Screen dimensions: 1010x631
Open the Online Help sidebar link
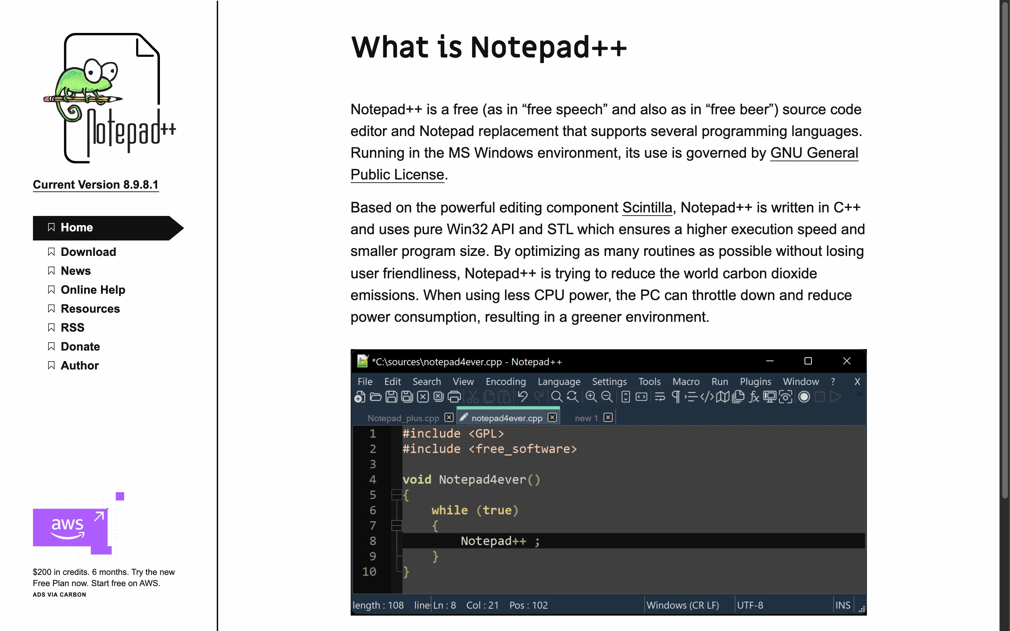click(x=93, y=290)
